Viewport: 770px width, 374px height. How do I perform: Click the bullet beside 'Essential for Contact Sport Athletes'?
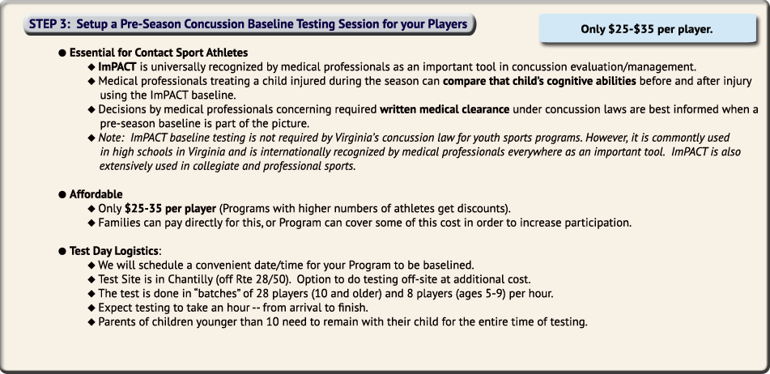pos(62,53)
